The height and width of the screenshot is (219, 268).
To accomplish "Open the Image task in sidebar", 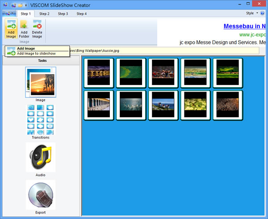I will click(x=41, y=83).
